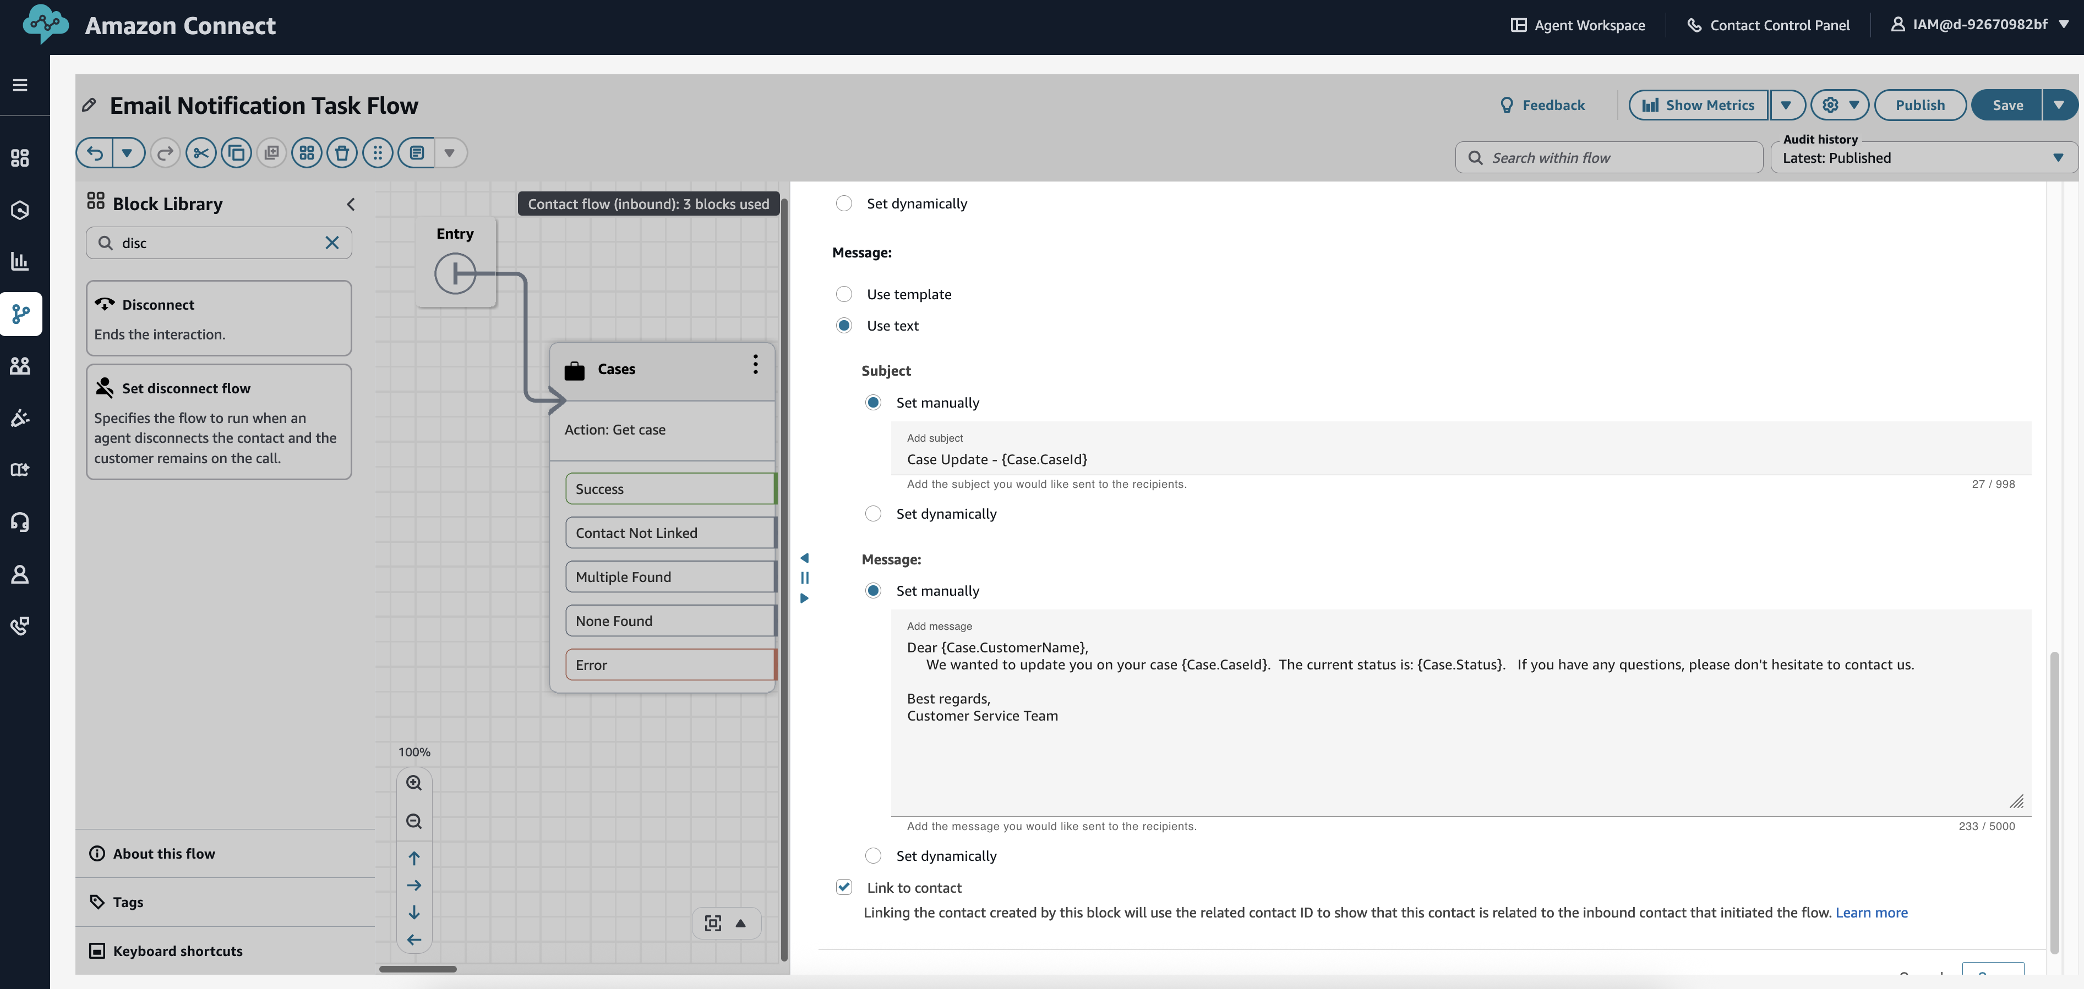Select Set dynamically under Subject
This screenshot has height=989, width=2084.
point(873,513)
